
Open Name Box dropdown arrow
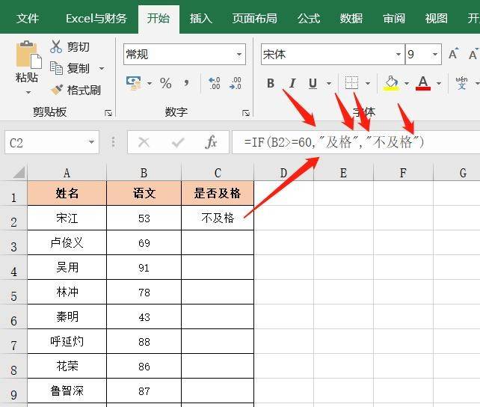tap(91, 142)
